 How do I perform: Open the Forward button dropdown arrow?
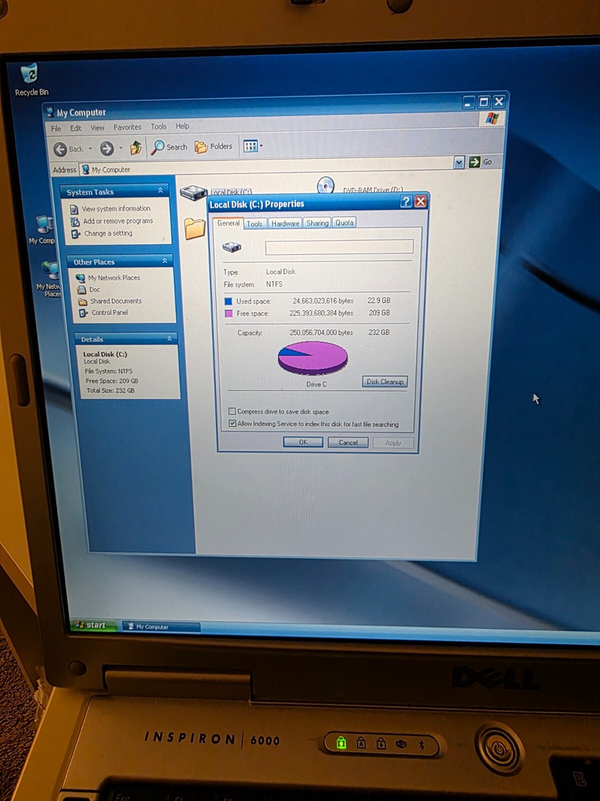[x=120, y=148]
